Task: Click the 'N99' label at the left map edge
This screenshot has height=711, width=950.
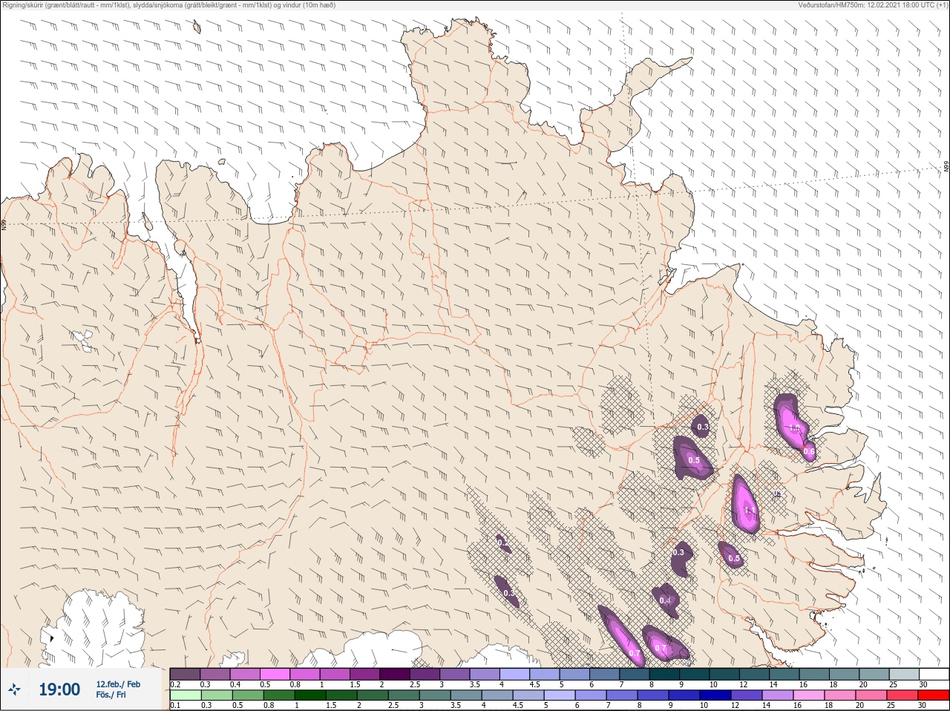Action: [x=4, y=223]
